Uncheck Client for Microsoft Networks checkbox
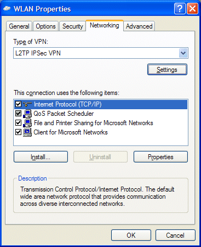The width and height of the screenshot is (201, 247). (x=18, y=132)
